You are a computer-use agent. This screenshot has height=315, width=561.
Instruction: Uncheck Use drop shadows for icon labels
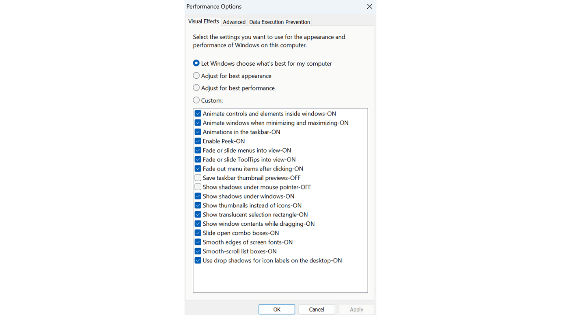(198, 260)
